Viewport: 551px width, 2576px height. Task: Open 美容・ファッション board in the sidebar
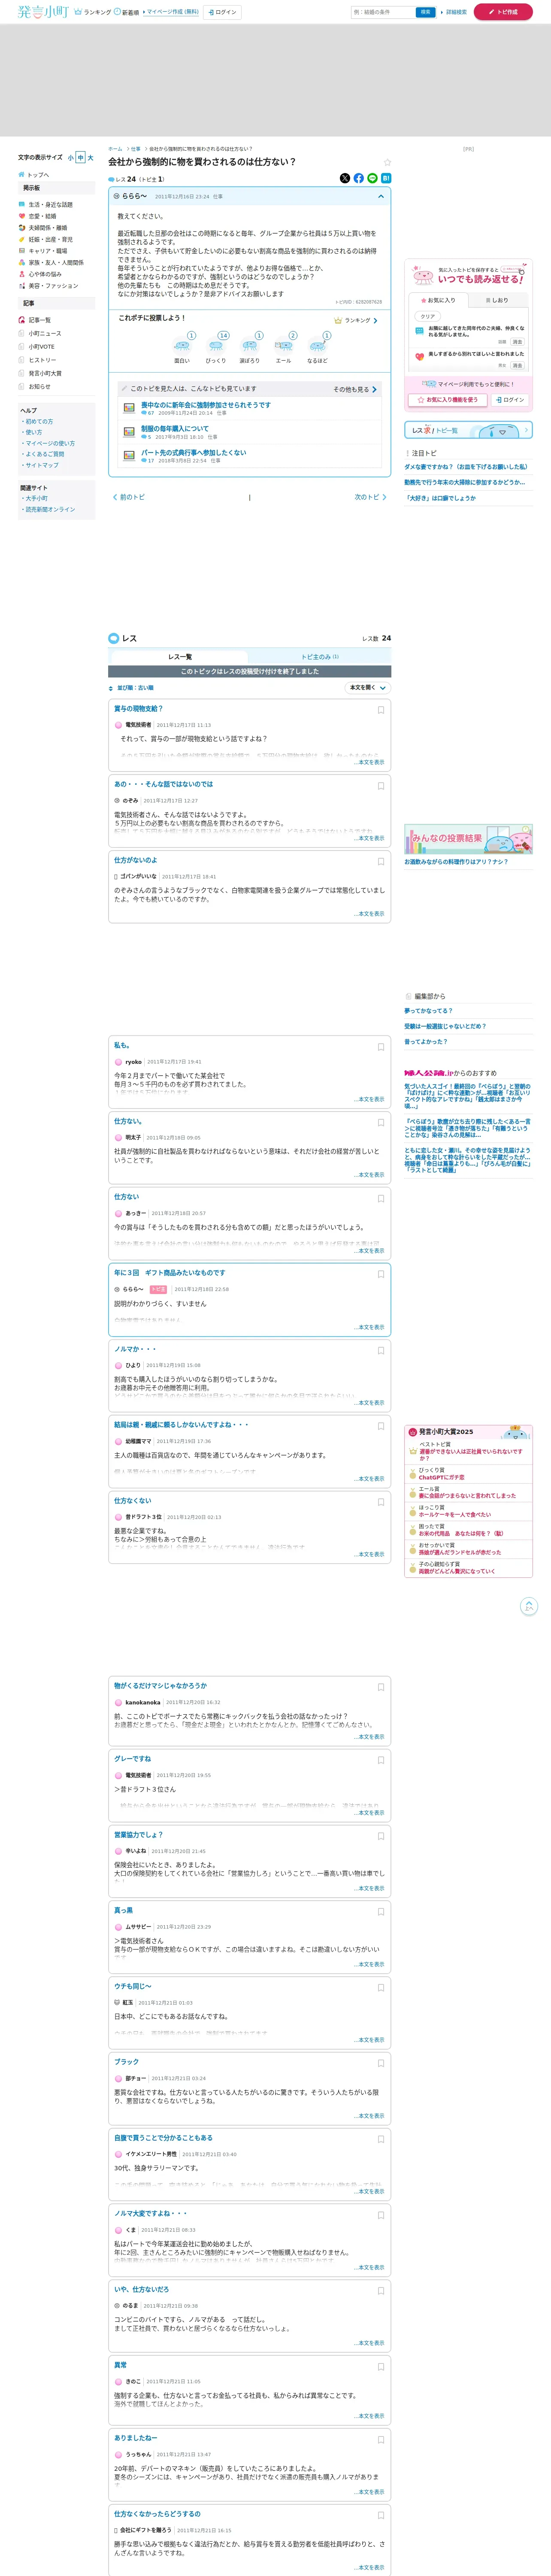pos(53,286)
